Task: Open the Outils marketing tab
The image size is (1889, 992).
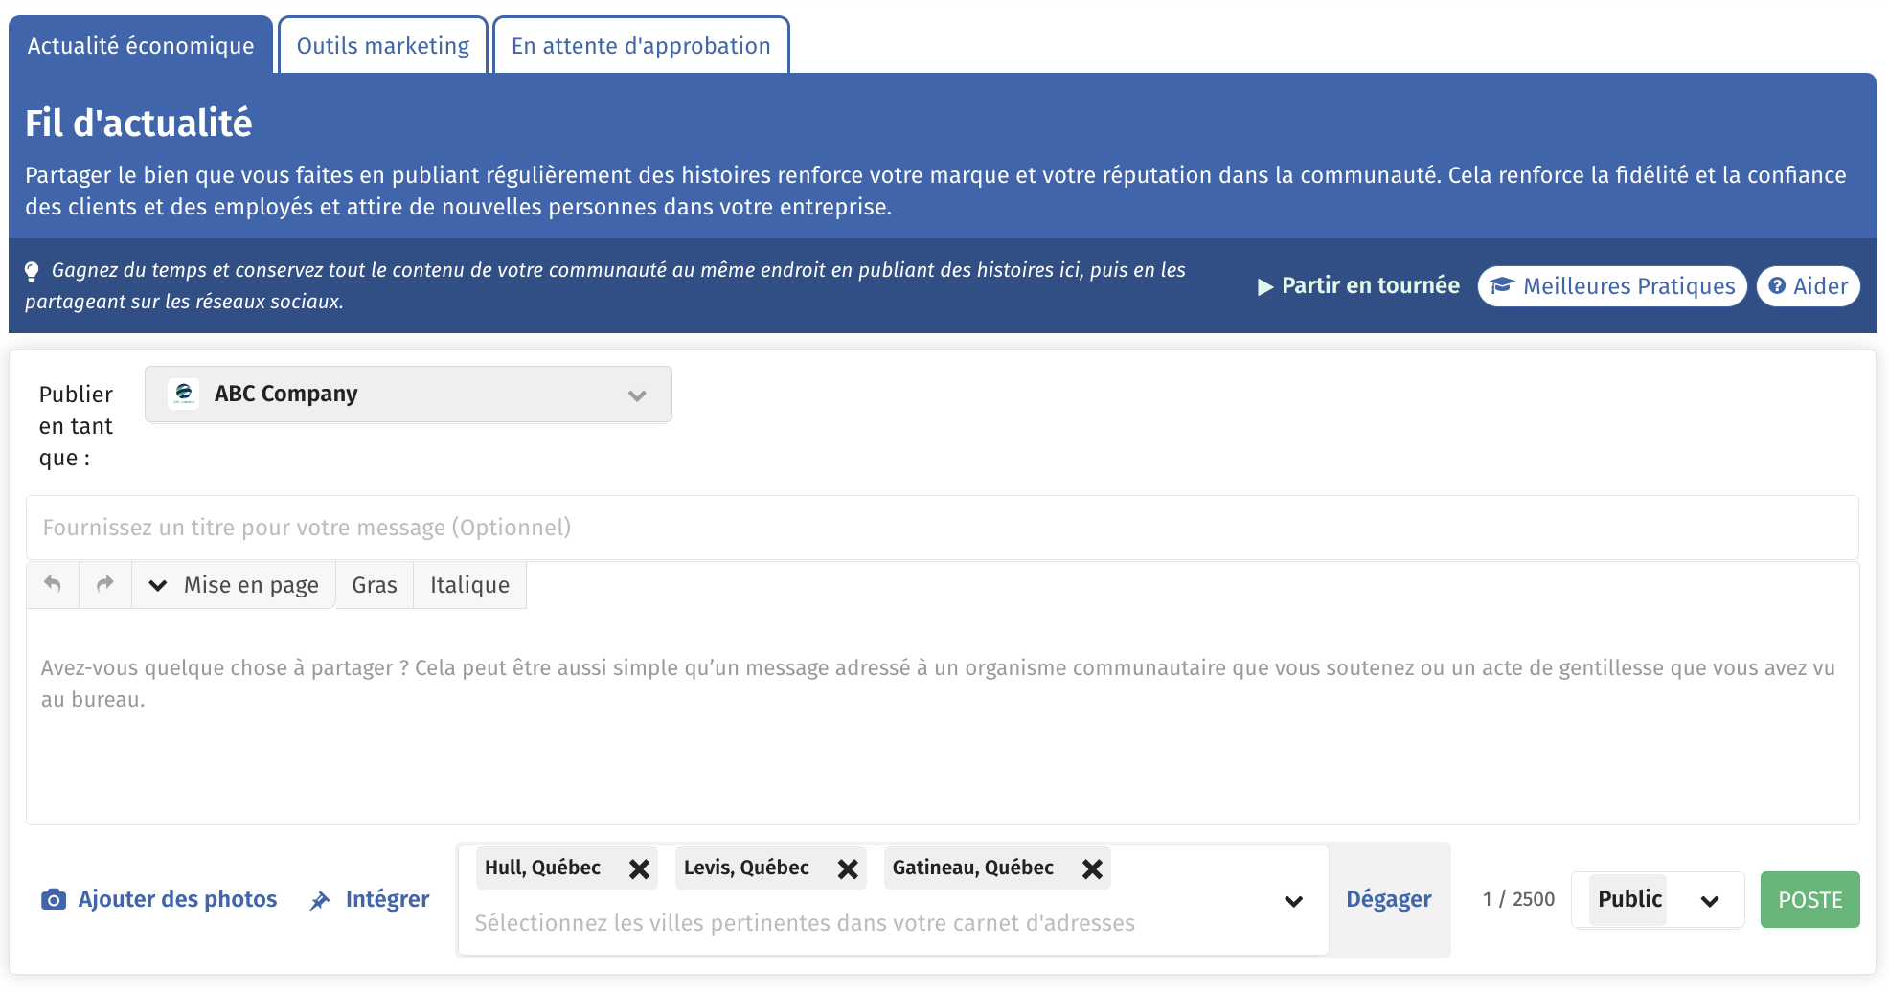Action: pos(383,45)
